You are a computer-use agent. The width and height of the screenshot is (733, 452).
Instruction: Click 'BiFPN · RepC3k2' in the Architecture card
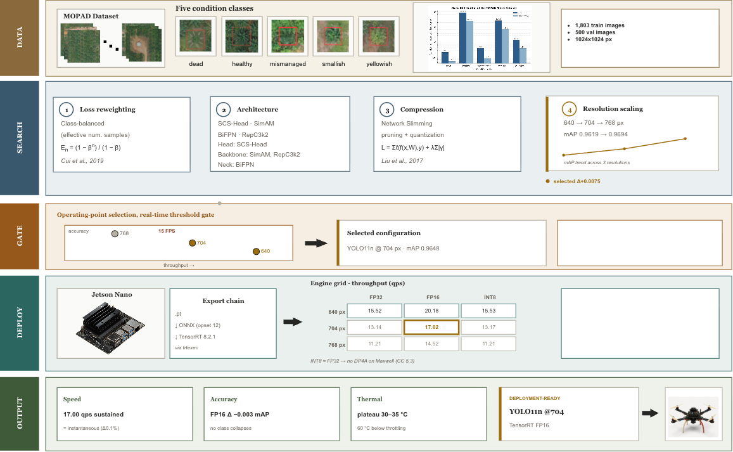(x=243, y=135)
